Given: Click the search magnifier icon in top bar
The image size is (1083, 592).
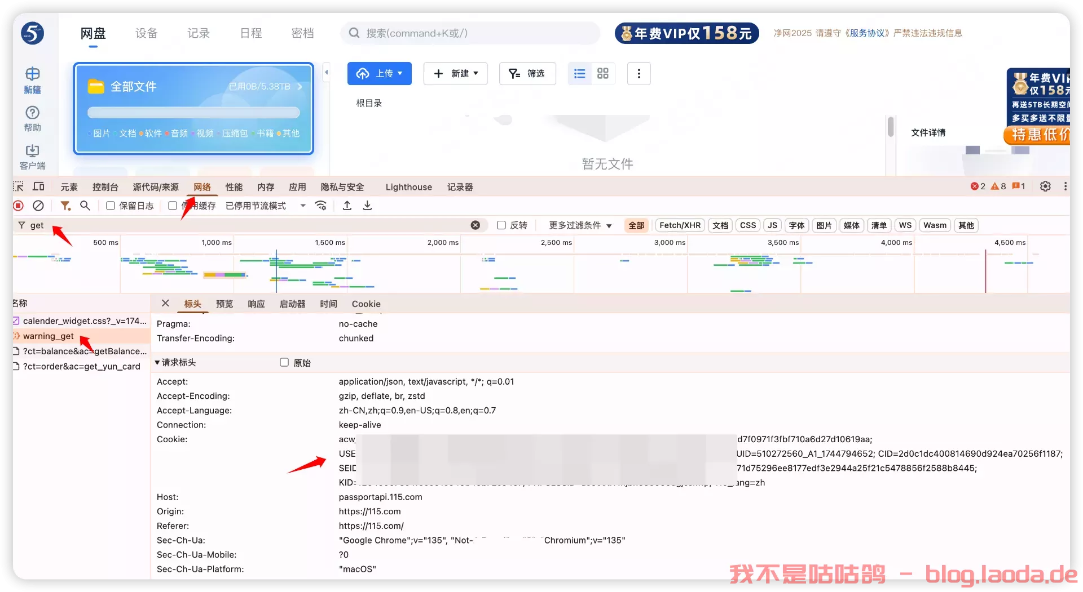Looking at the screenshot, I should (x=354, y=33).
